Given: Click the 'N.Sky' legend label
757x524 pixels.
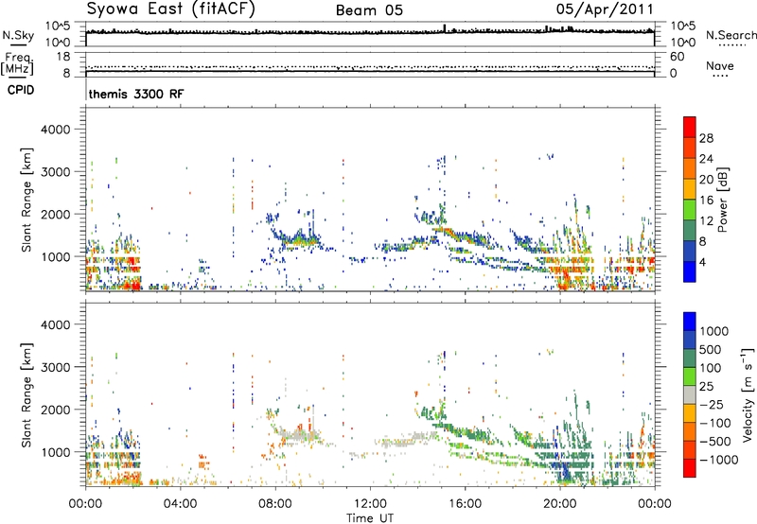Looking at the screenshot, I should pyautogui.click(x=18, y=35).
